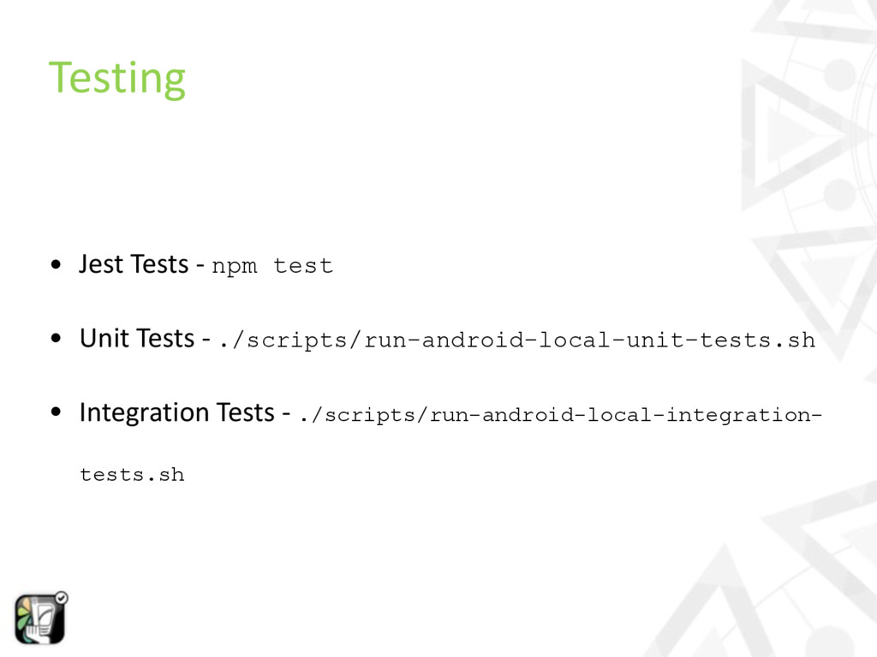Click the bullet dot before Integration Tests
877x657 pixels.
(x=55, y=414)
